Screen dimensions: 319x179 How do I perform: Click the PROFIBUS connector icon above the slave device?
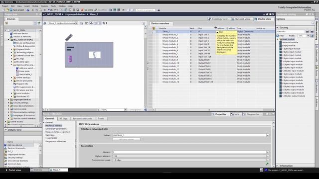coord(69,37)
